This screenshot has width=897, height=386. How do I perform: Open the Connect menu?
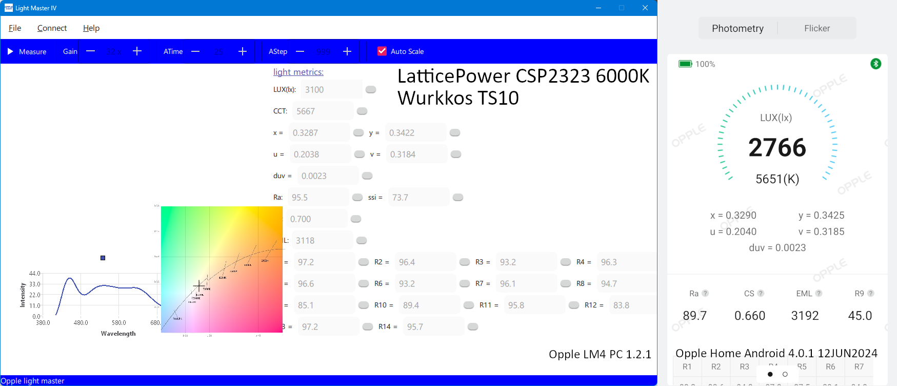[x=52, y=28]
